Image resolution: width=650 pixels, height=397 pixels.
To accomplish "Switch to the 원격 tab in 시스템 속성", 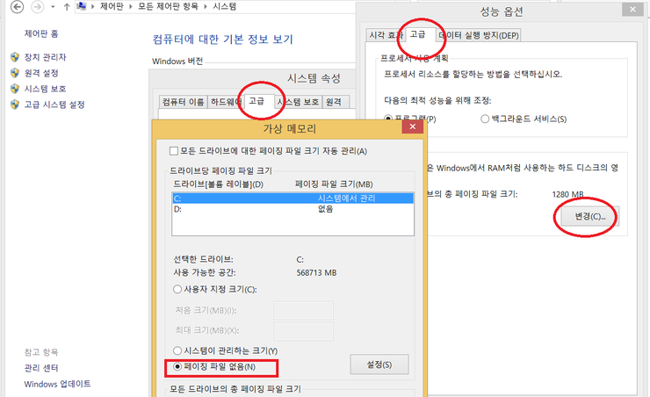I will coord(334,102).
